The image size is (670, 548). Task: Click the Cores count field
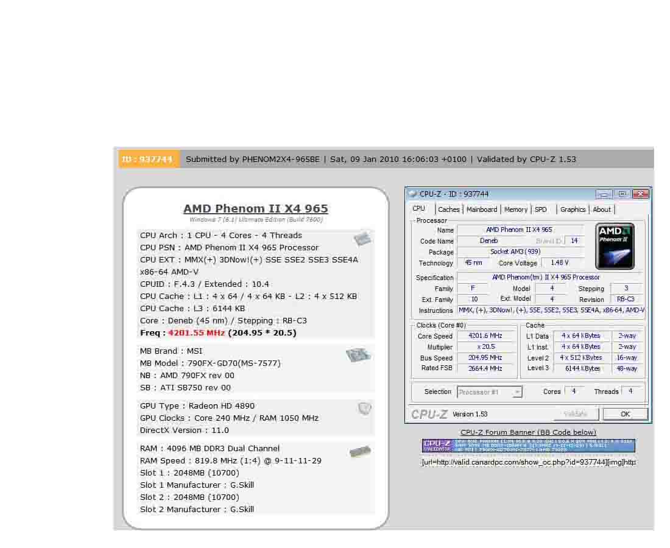point(574,392)
